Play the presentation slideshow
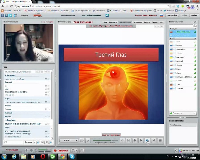Image resolution: width=200 pixels, height=160 pixels. pos(141,140)
